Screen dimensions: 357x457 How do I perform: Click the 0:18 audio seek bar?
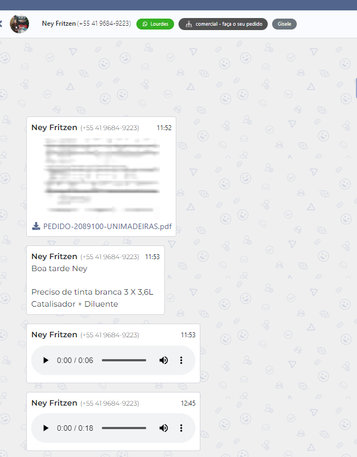coord(124,428)
